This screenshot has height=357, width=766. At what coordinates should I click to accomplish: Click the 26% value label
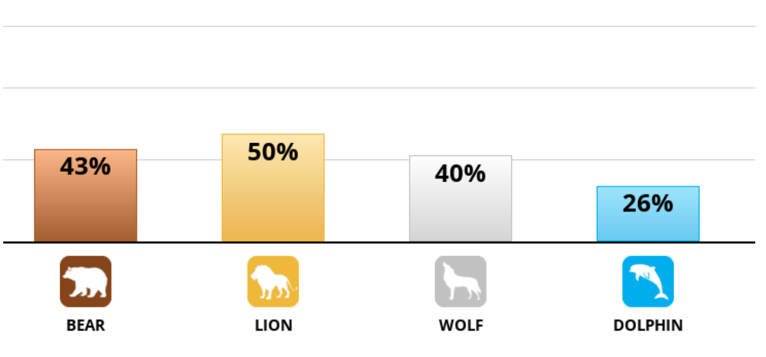[x=648, y=204]
